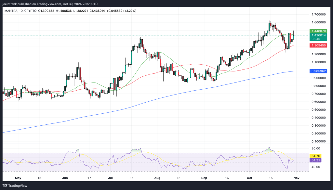Image resolution: width=333 pixels, height=190 pixels.
Task: Select the Jul label on the time axis
Action: click(111, 178)
